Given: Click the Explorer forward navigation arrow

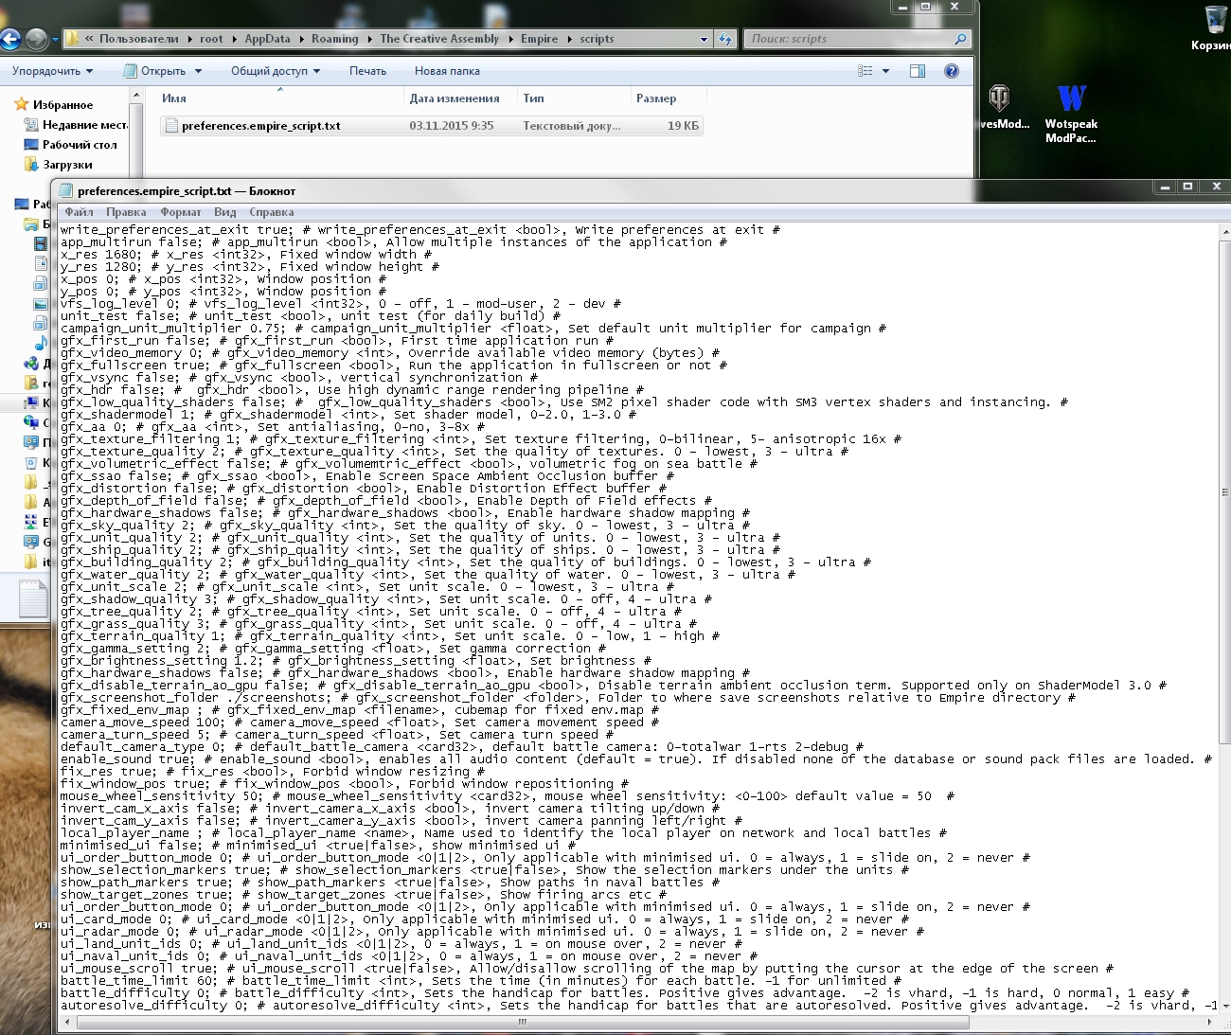Looking at the screenshot, I should point(36,39).
